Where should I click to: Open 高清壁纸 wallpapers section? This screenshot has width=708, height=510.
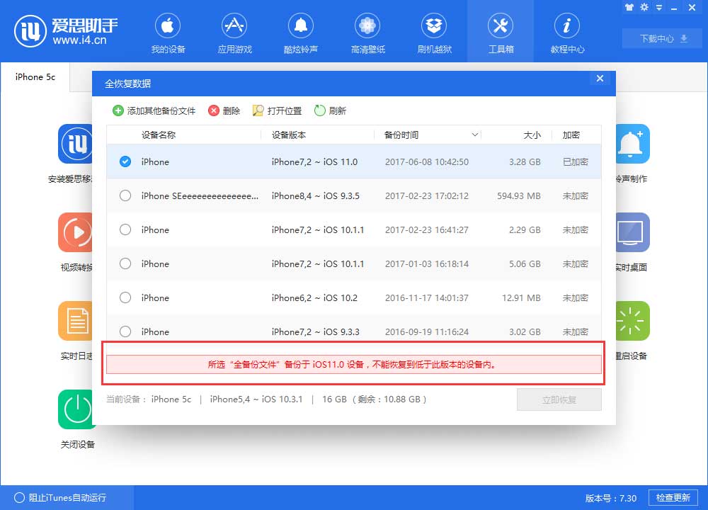(367, 31)
